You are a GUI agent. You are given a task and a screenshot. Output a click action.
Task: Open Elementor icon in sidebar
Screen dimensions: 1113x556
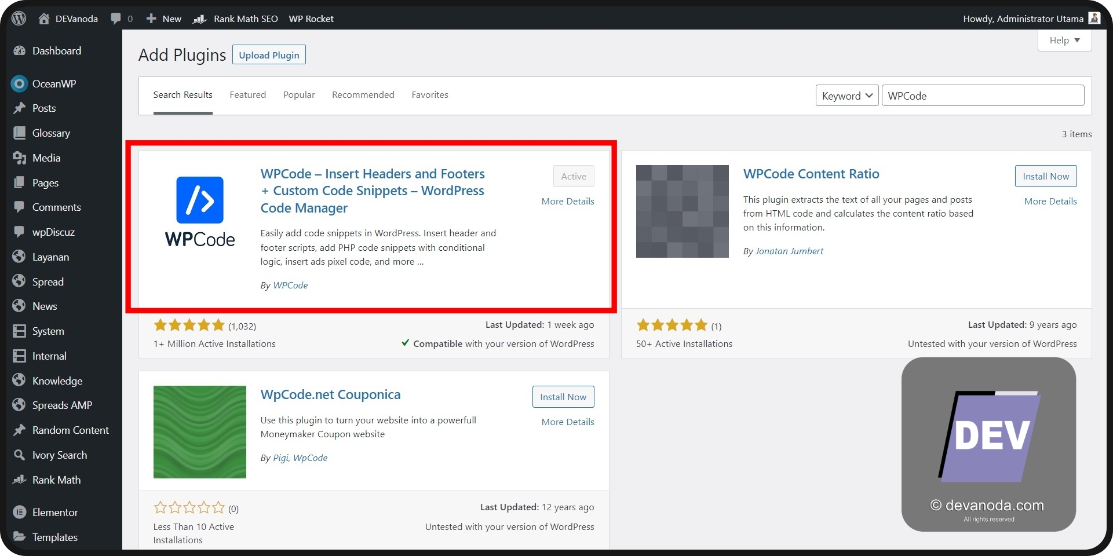[x=20, y=513]
